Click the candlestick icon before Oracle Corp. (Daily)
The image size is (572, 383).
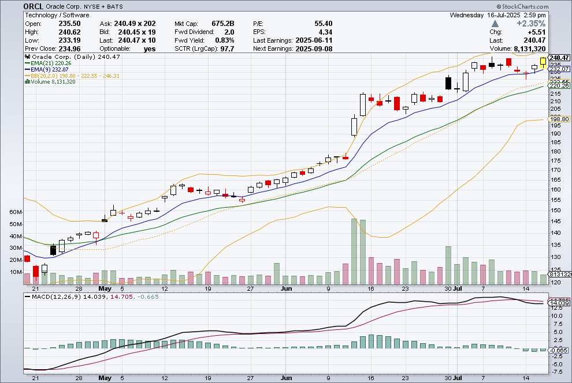tap(28, 57)
